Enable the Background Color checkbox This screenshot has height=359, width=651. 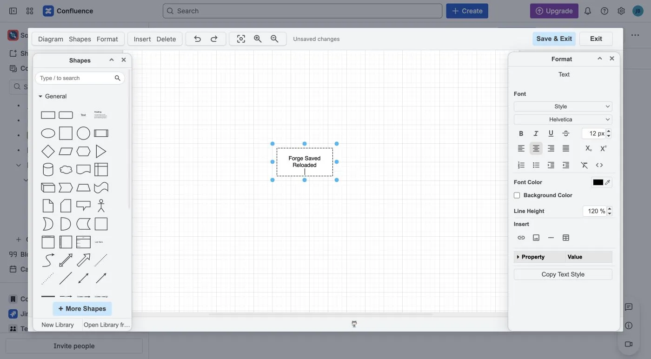click(x=517, y=195)
